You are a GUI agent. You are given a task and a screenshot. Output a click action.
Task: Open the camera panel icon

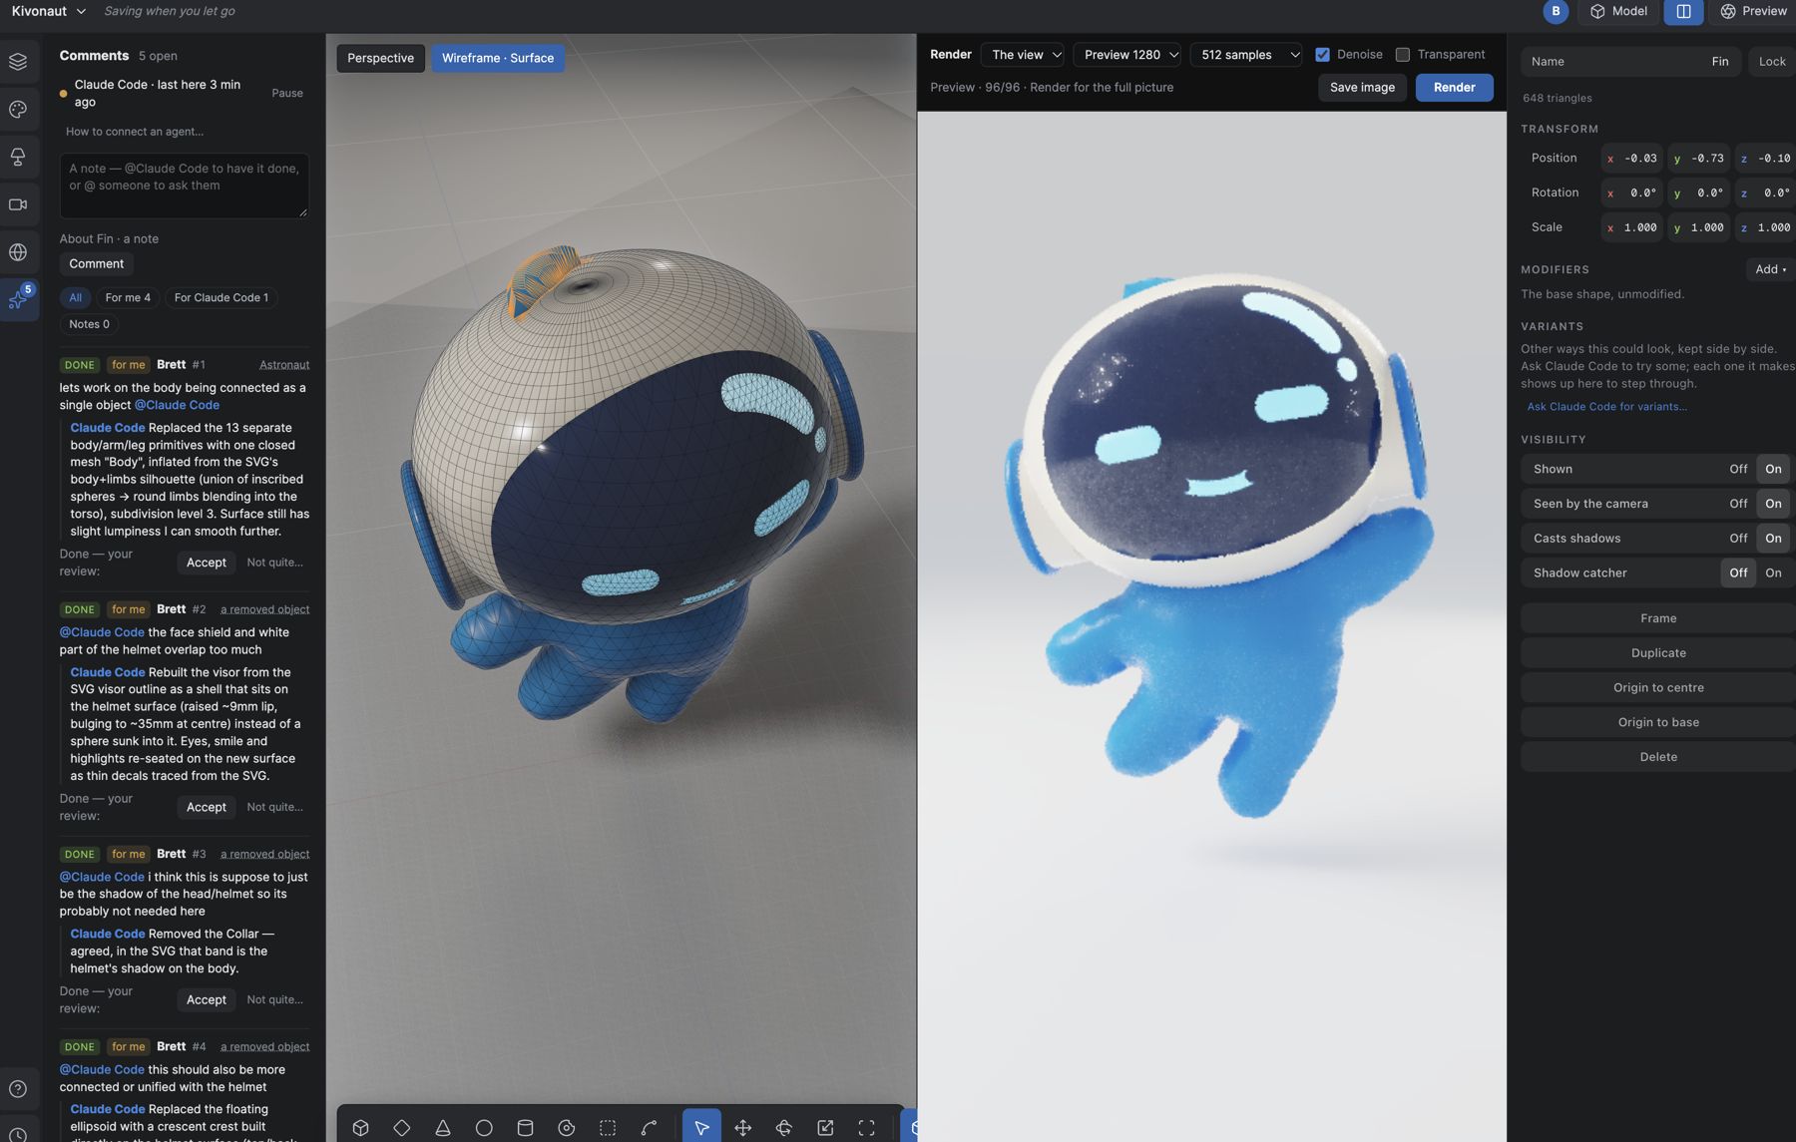click(x=18, y=204)
